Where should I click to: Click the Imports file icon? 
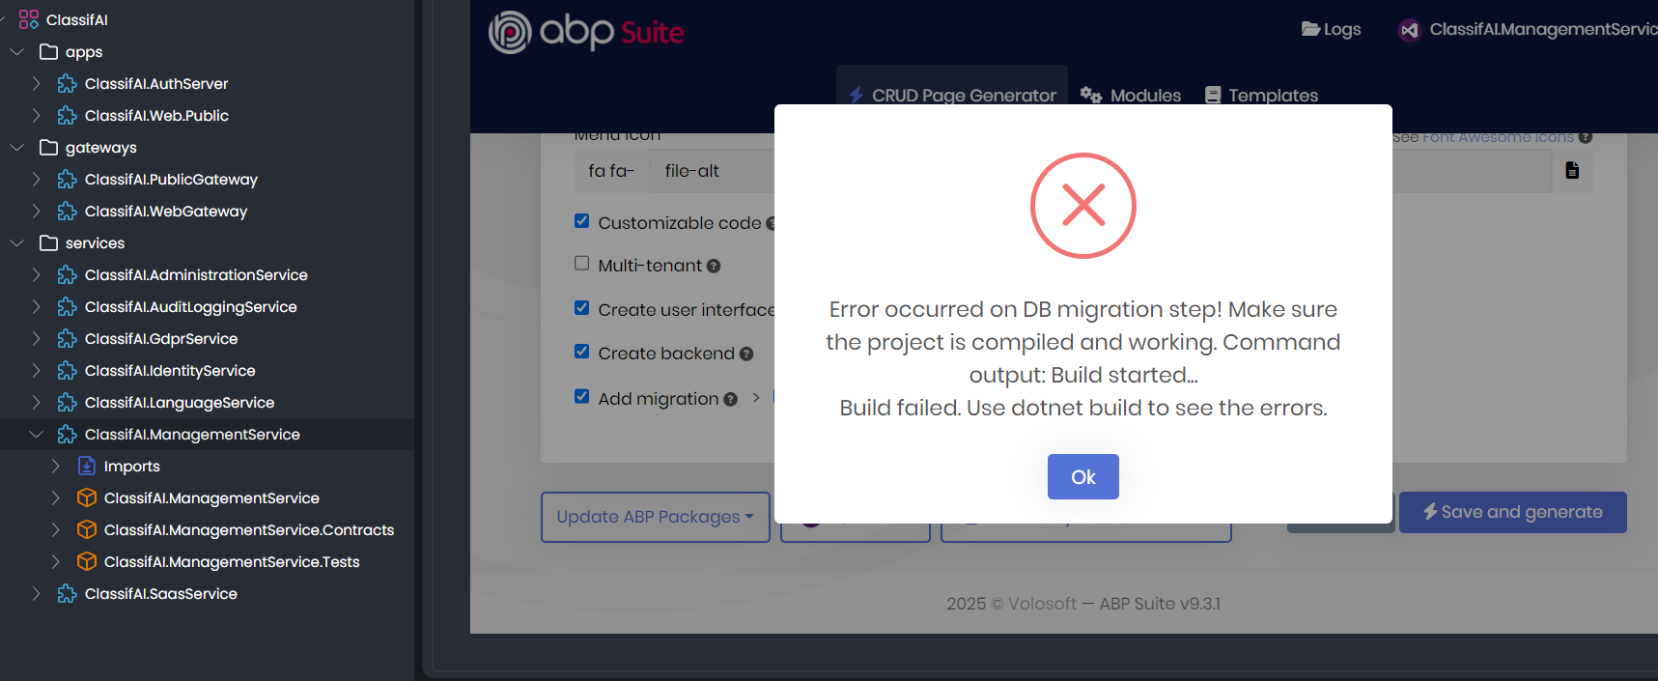pos(87,466)
